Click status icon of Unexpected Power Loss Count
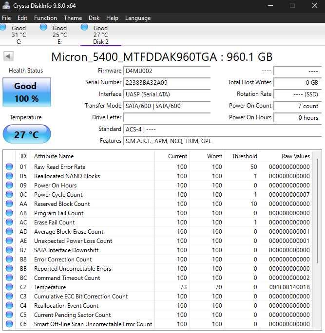The height and width of the screenshot is (333, 325). click(x=9, y=240)
